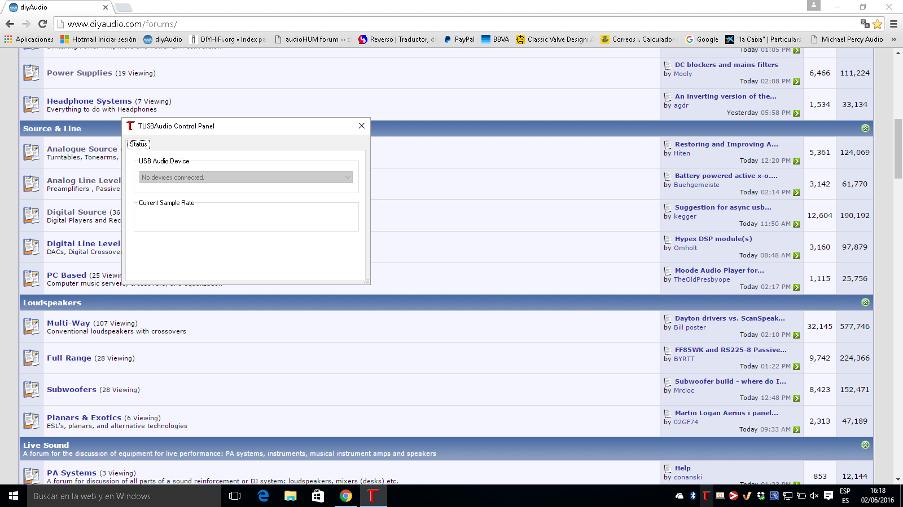This screenshot has height=507, width=903.
Task: Open Aplicaciones bookmarks shortcut
Action: (29, 39)
